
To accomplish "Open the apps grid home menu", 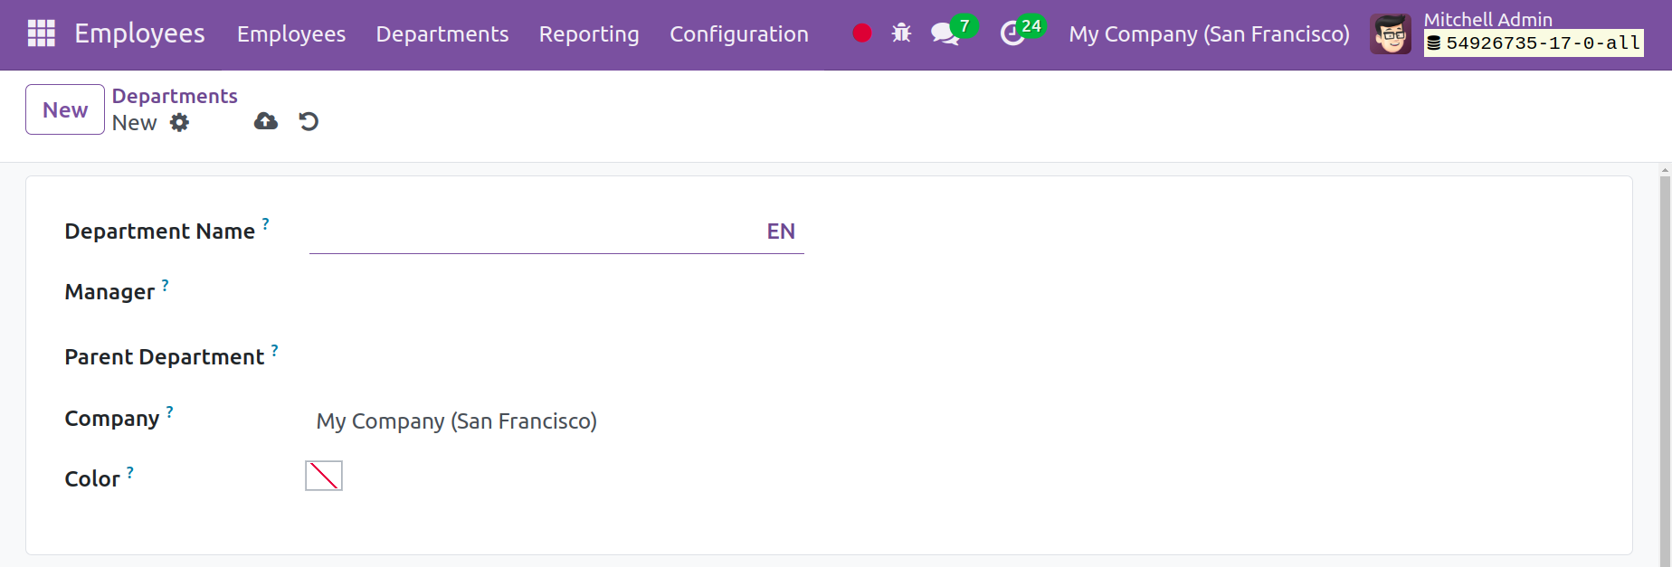I will click(x=42, y=33).
